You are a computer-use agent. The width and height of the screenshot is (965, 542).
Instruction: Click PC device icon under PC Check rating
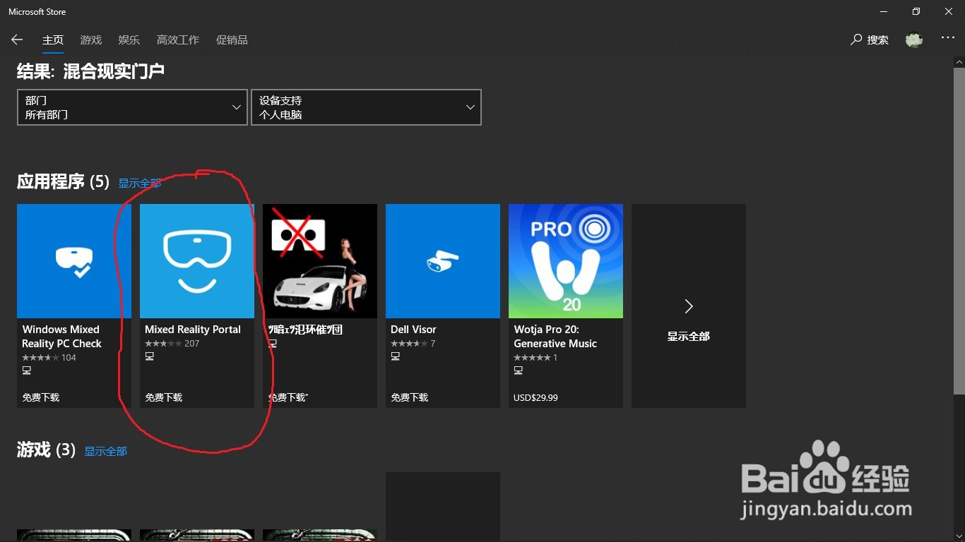26,371
